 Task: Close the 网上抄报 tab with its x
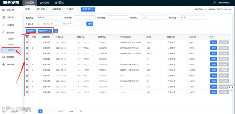47,9
